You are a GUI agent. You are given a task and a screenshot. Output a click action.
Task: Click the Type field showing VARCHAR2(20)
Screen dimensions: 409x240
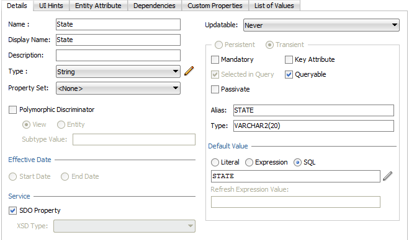pyautogui.click(x=313, y=126)
